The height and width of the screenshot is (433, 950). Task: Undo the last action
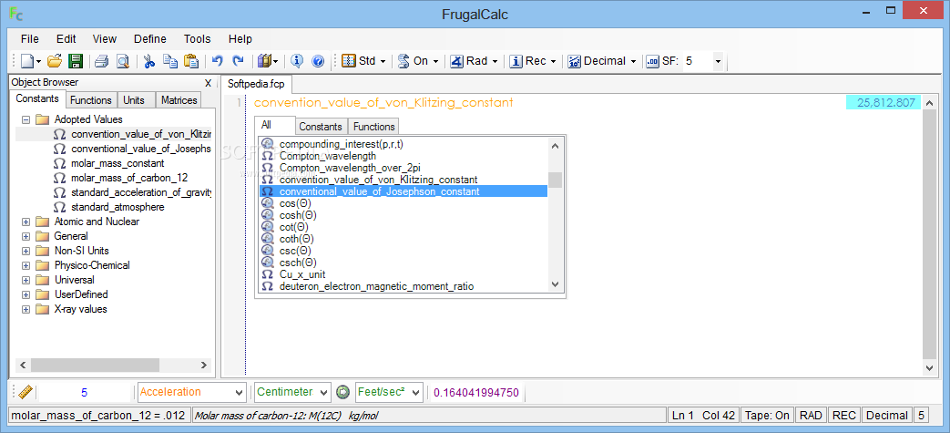coord(218,61)
